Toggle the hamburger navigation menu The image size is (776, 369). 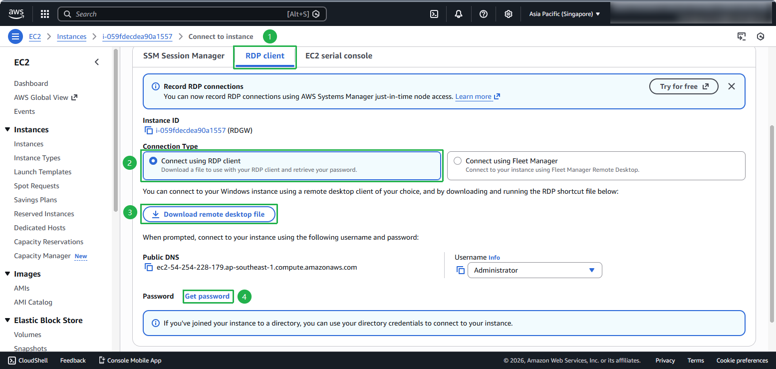point(15,36)
